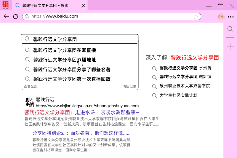Close the current browser tab
Image resolution: width=237 pixels, height=158 pixels.
[x=84, y=6]
